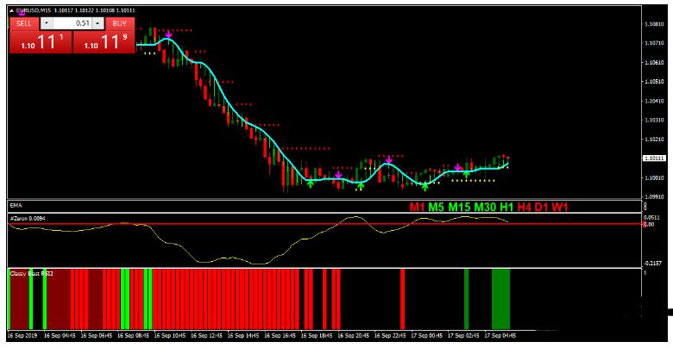Click the Classy Blast RSI2 indicator label
Image resolution: width=673 pixels, height=348 pixels.
[31, 273]
